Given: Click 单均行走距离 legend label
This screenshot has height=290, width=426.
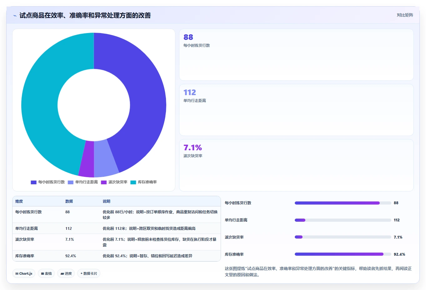Looking at the screenshot, I should (x=86, y=182).
